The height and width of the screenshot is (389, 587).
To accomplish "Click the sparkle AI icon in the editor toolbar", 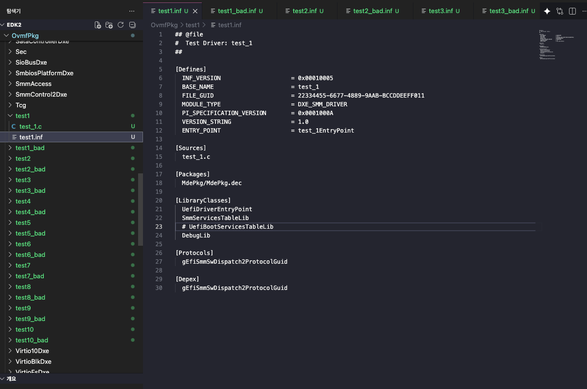I will point(547,11).
